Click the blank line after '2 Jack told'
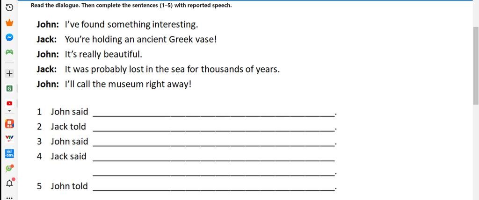The image size is (479, 200). 214,127
